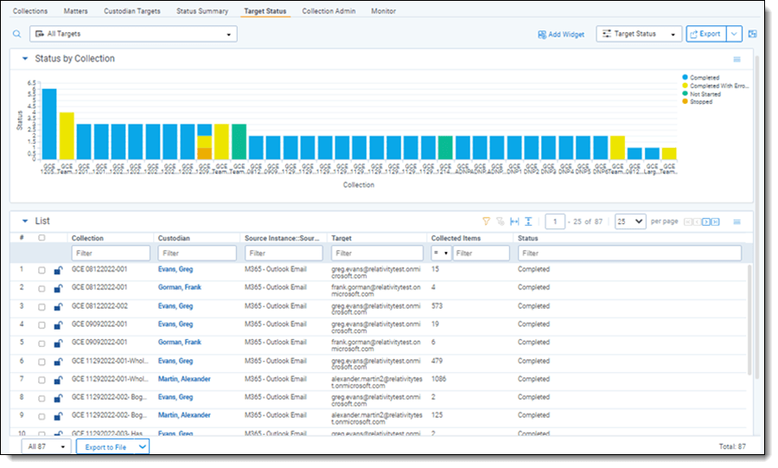Open Export to File arrow menu
778x468 pixels.
(x=143, y=446)
